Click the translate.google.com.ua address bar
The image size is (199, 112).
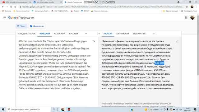click(x=103, y=7)
